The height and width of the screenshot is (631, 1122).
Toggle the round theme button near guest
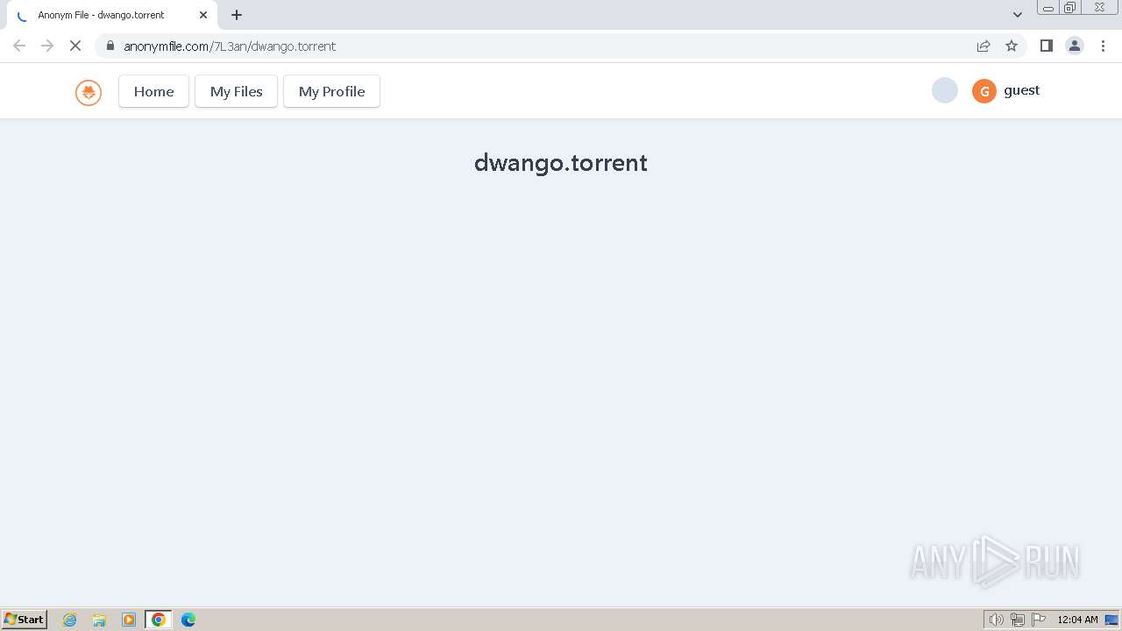coord(944,90)
